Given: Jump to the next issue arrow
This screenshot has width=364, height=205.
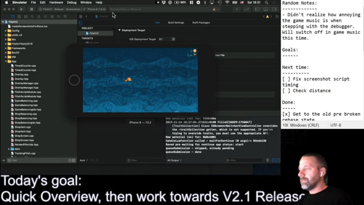Looking at the screenshot, I should click(x=271, y=17).
